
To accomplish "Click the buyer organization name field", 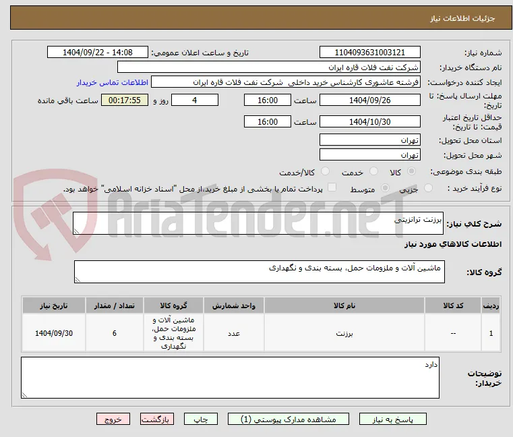I will click(268, 67).
